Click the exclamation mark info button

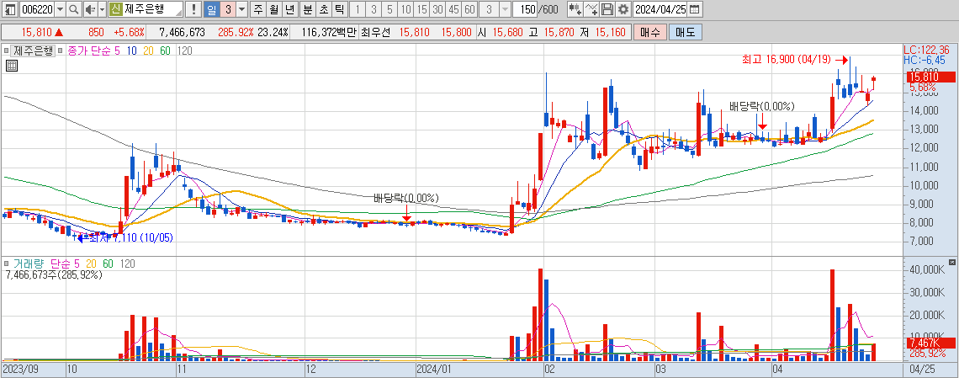tap(193, 9)
